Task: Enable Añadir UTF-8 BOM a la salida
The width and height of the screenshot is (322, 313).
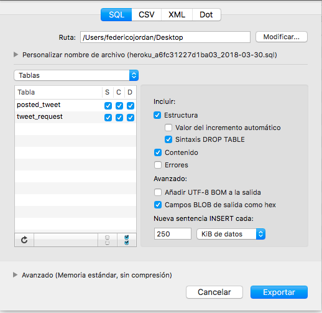Action: [158, 192]
